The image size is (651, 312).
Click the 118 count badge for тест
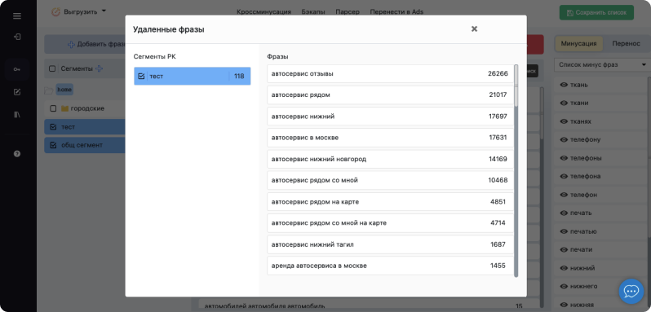coord(239,77)
